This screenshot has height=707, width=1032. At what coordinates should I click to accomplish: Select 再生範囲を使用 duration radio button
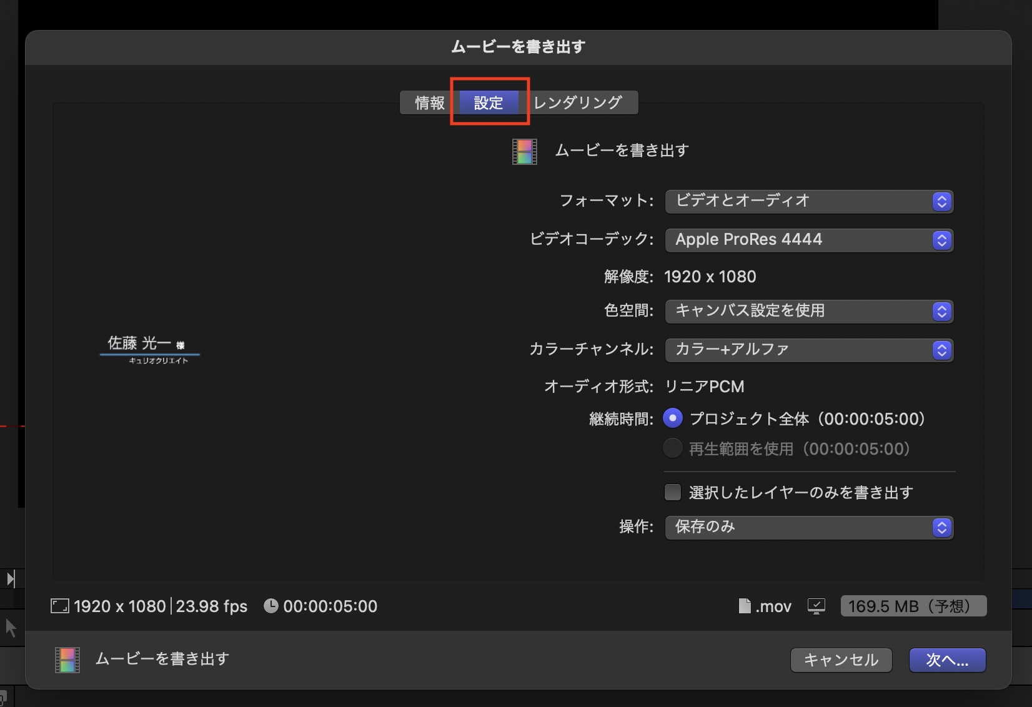click(673, 448)
